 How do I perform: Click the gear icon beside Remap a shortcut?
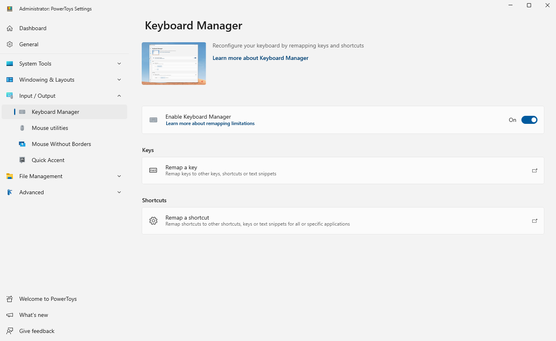tap(153, 221)
